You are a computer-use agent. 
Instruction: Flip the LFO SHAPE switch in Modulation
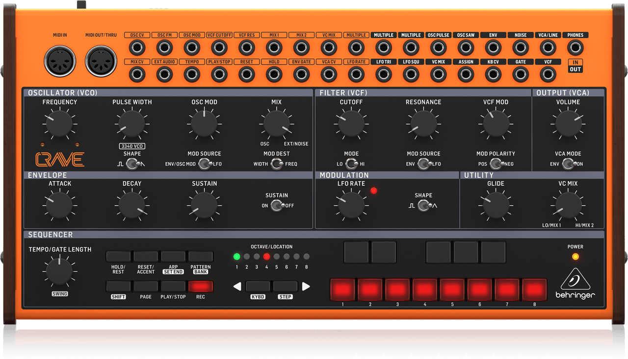point(423,206)
